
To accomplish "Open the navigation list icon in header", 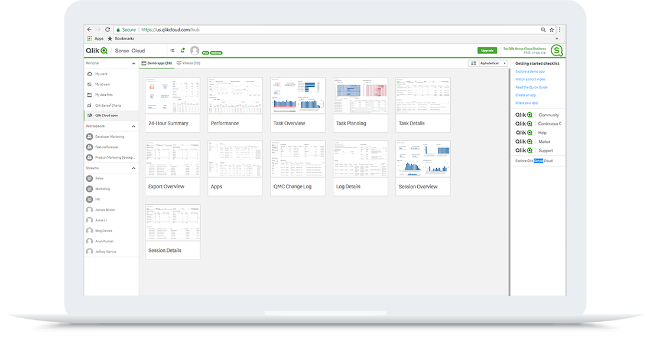I will click(x=173, y=50).
